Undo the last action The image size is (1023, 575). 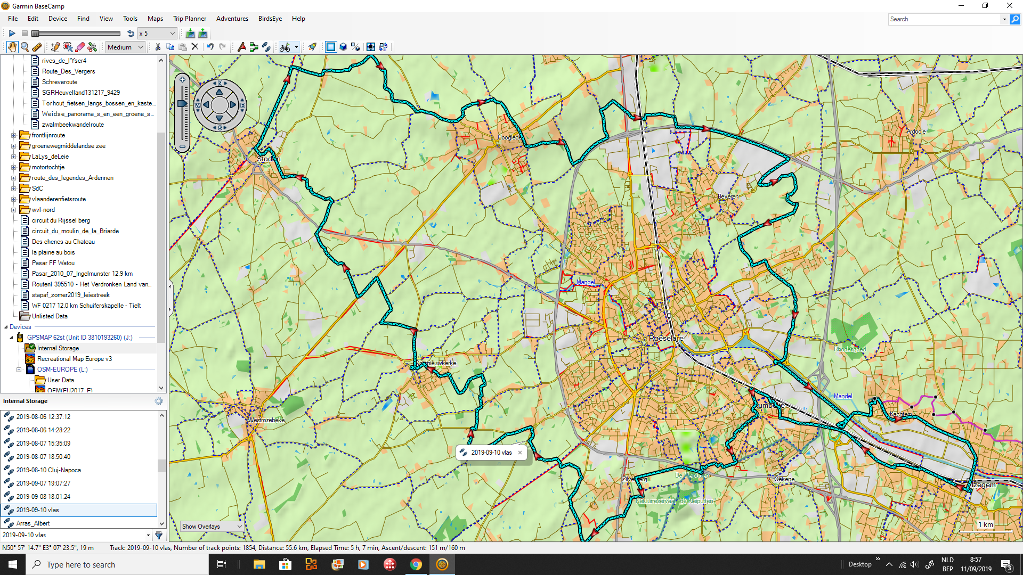point(210,47)
